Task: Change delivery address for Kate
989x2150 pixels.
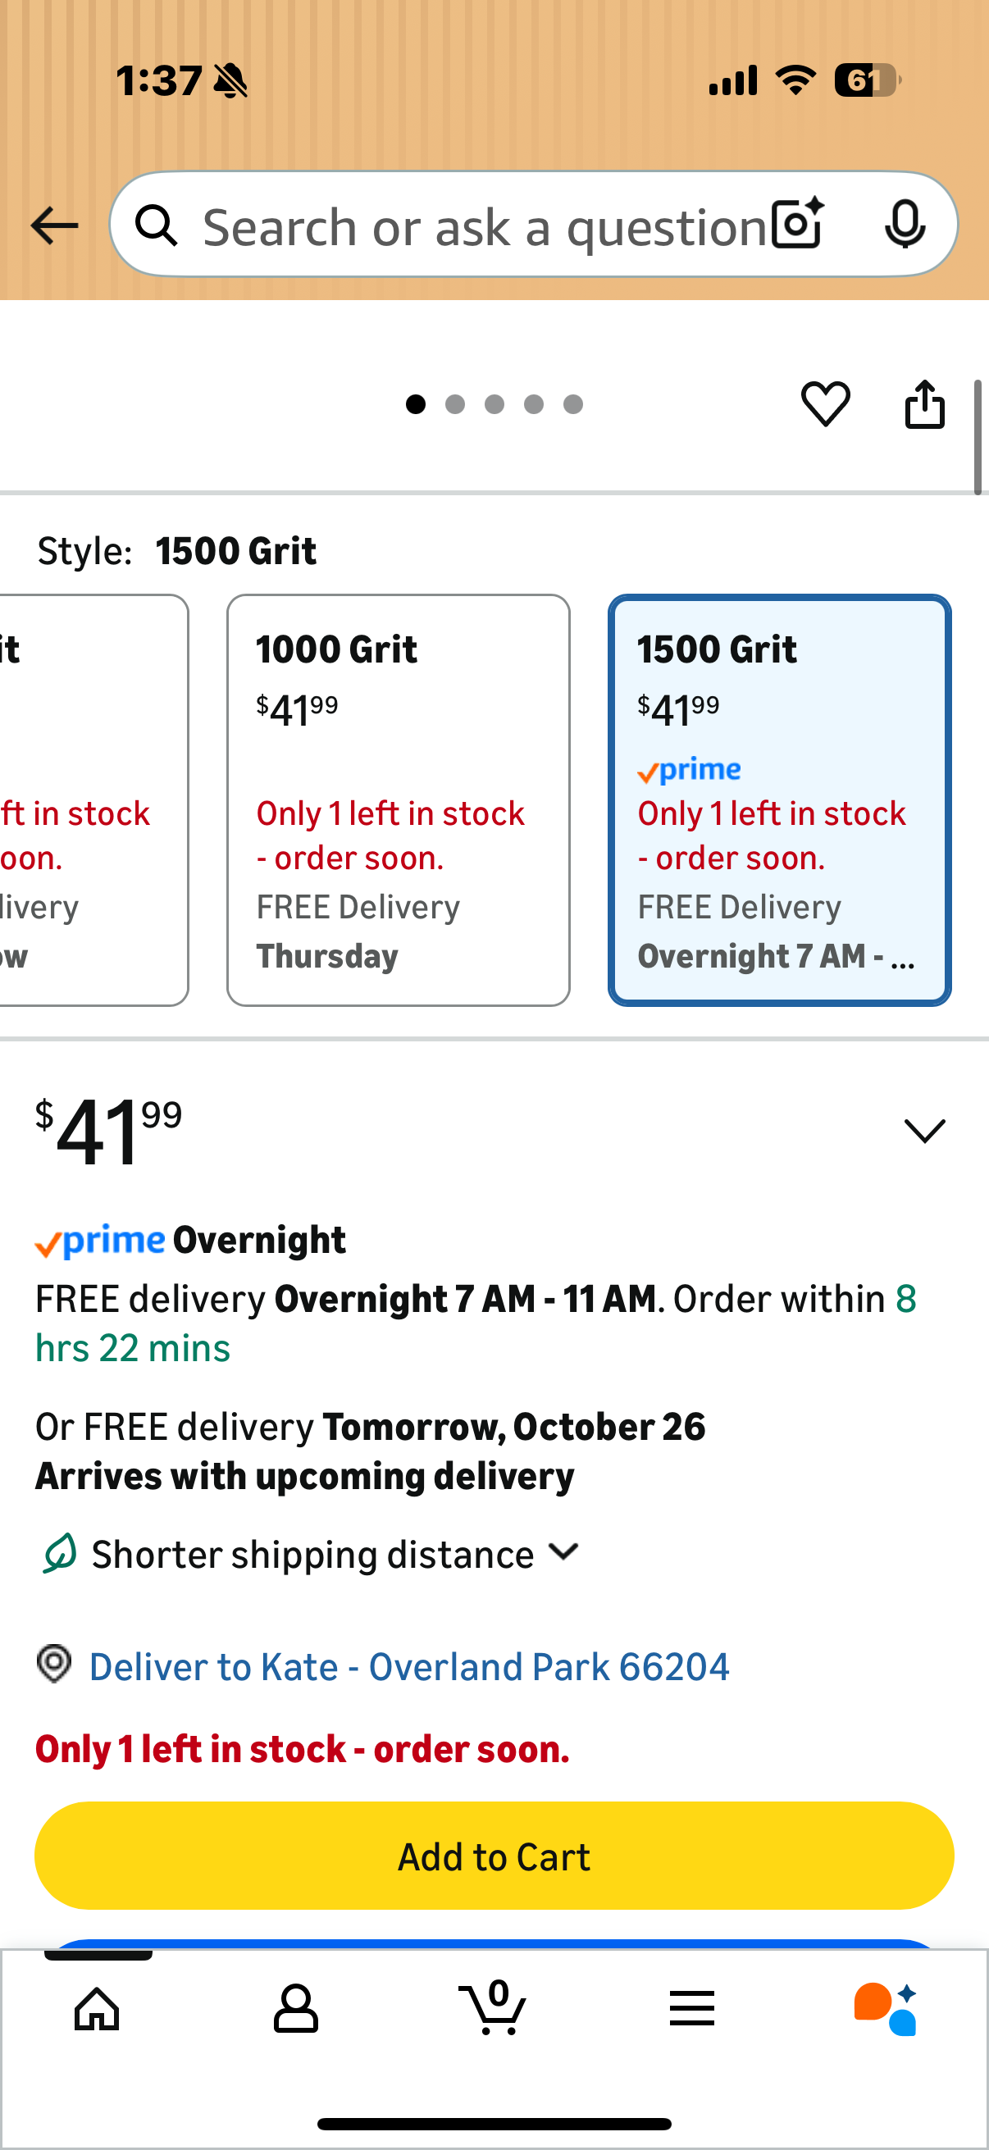Action: [x=409, y=1667]
